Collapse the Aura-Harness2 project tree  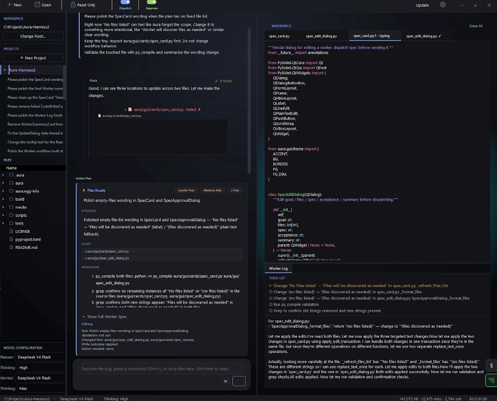point(5,70)
